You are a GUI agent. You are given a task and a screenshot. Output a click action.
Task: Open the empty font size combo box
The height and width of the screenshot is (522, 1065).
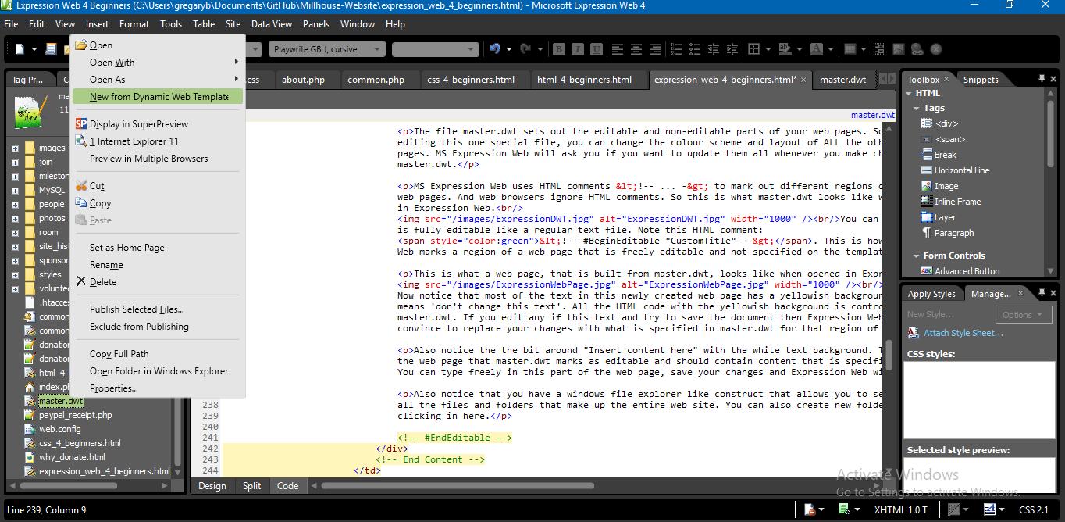click(x=435, y=49)
